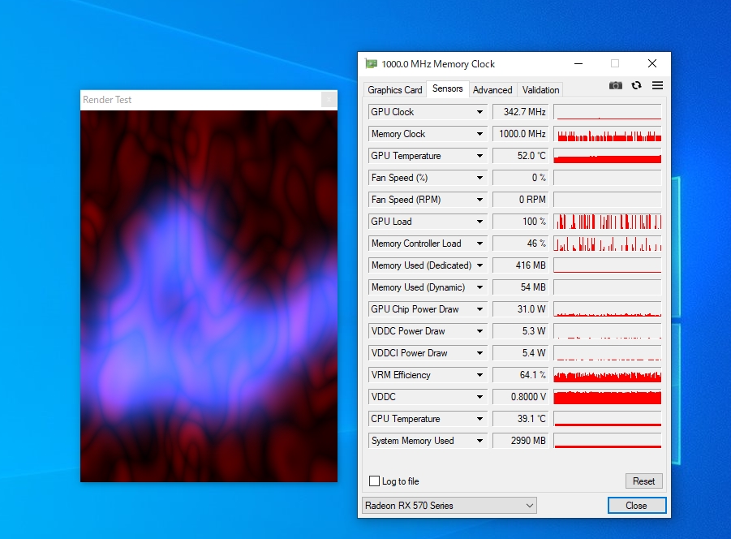Screen dimensions: 731x539
Task: Click the 64.1 % VRM efficiency value
Action: [x=521, y=375]
